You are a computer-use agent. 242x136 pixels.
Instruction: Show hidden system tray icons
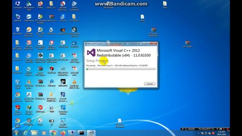coord(199,133)
